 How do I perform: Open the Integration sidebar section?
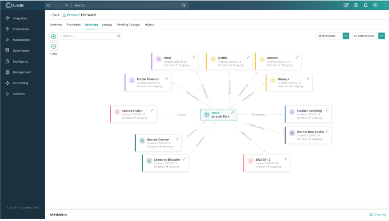click(17, 18)
